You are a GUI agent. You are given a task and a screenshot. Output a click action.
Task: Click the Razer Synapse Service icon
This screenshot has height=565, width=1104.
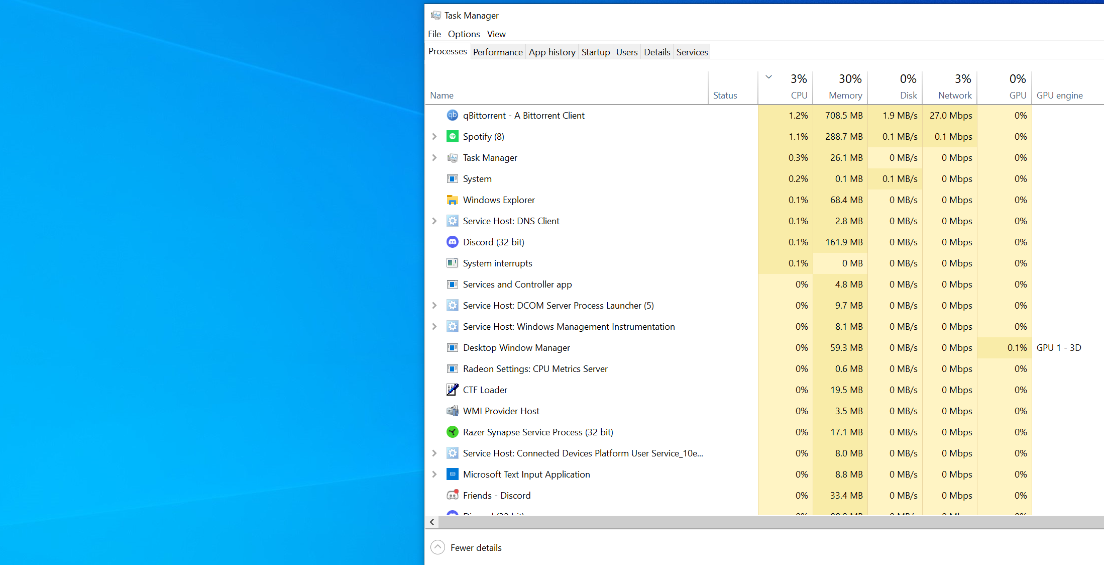click(x=452, y=432)
